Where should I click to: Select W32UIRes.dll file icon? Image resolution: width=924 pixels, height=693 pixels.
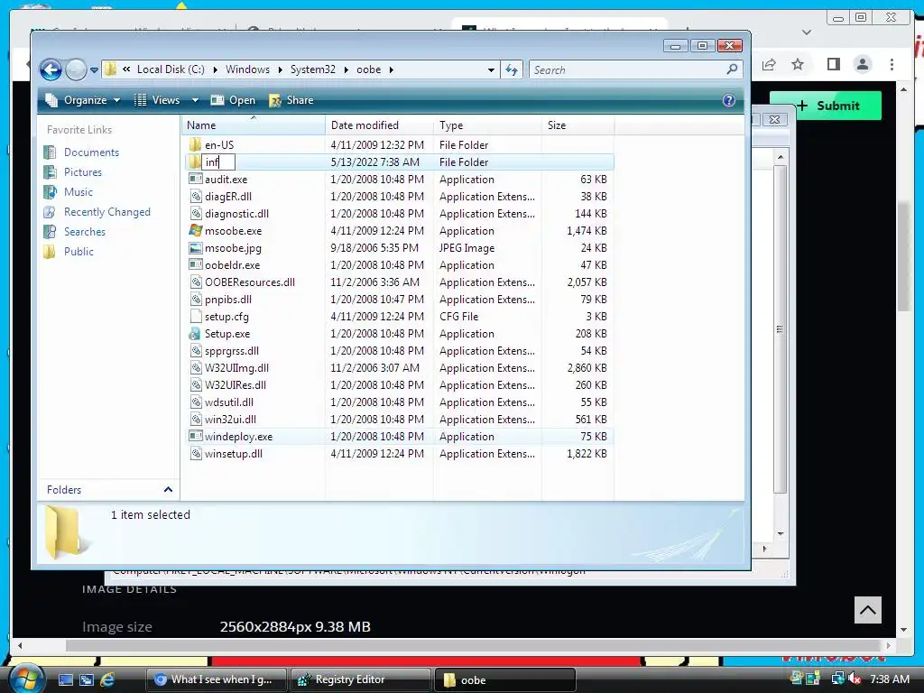[195, 384]
